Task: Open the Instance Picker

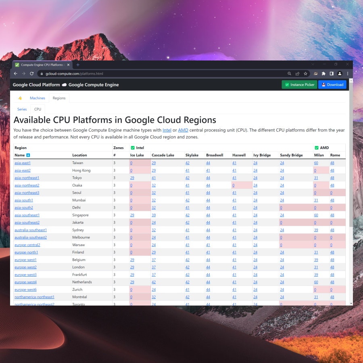Action: point(299,85)
